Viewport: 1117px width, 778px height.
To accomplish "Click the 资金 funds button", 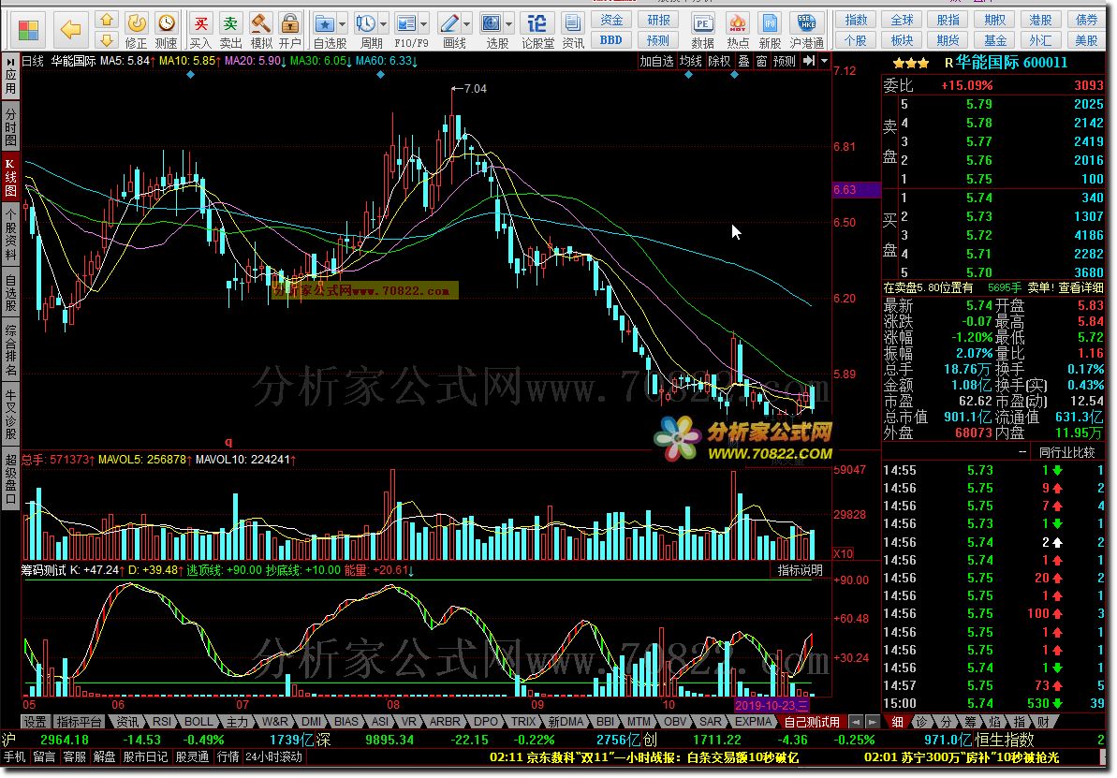I will point(611,20).
